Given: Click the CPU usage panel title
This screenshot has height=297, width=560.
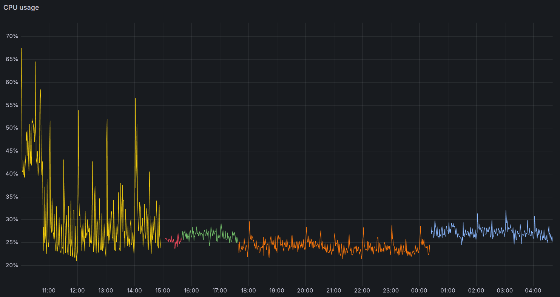Looking at the screenshot, I should tap(20, 7).
